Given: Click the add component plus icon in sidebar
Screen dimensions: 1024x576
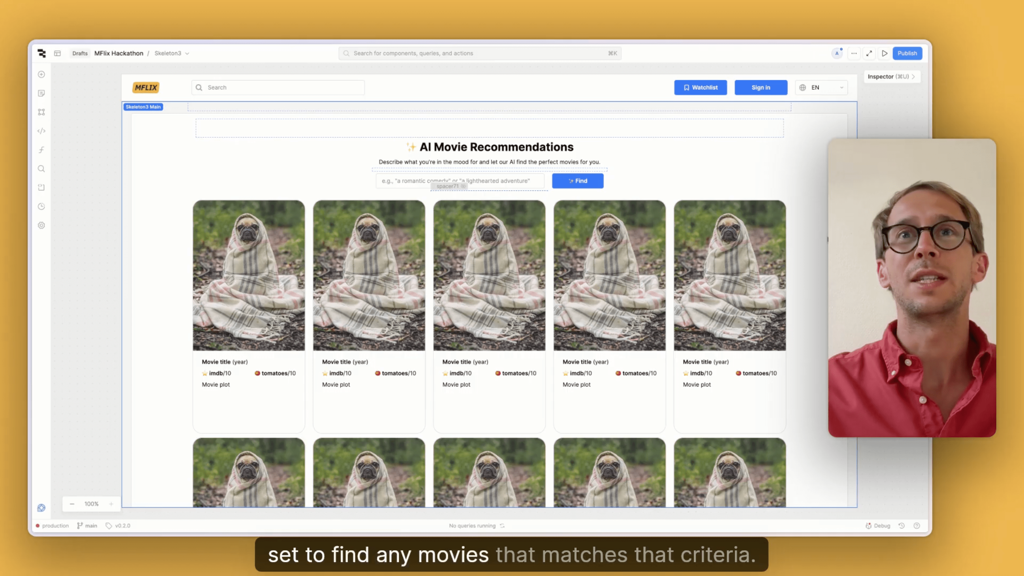Looking at the screenshot, I should point(41,74).
